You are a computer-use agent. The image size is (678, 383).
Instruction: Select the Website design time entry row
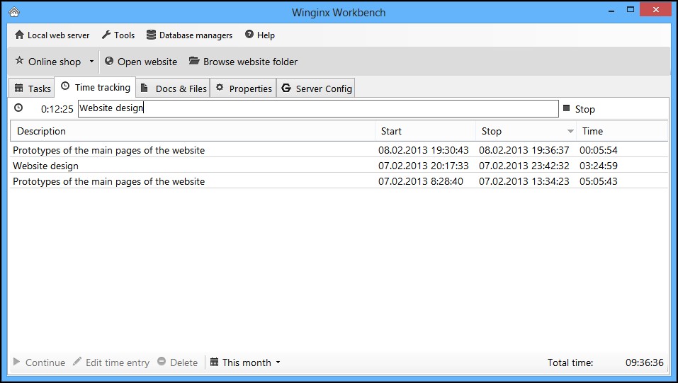pos(191,166)
